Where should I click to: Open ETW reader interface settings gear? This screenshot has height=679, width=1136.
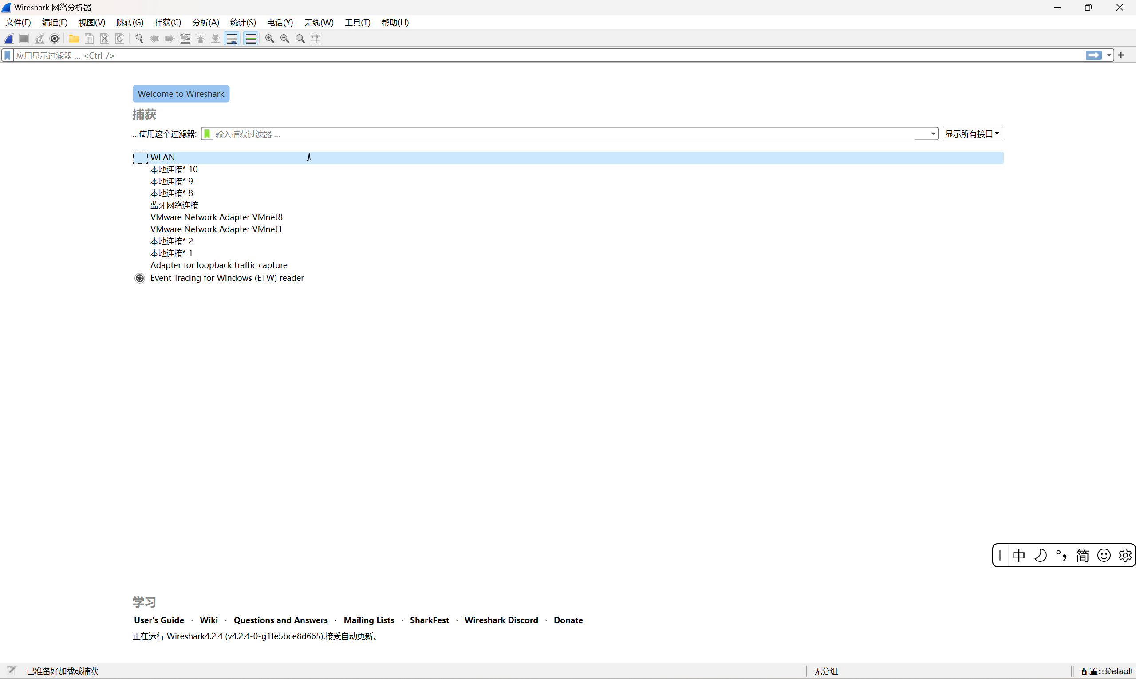tap(140, 278)
